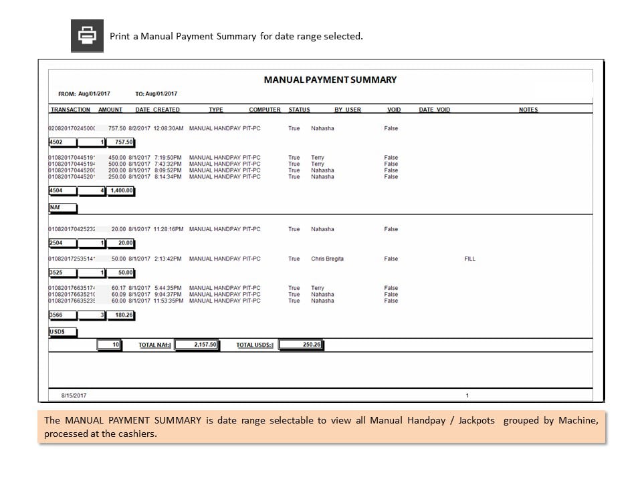Click the NOTES column header
Viewport: 642px width, 481px height.
coord(528,110)
